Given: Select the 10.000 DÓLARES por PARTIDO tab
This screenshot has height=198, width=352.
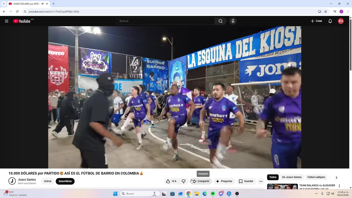Looking at the screenshot, I should point(26,4).
